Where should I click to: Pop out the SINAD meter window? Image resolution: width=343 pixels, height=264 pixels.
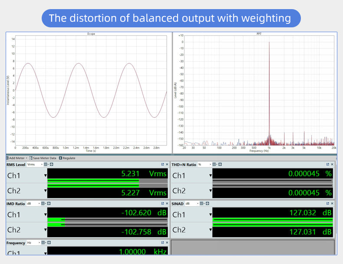[328, 204]
